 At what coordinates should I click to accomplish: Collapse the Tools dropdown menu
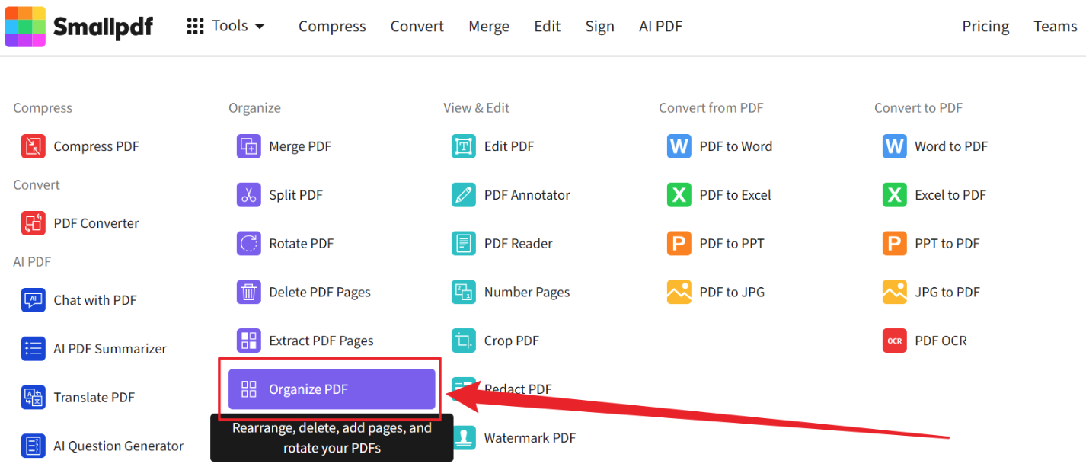226,27
